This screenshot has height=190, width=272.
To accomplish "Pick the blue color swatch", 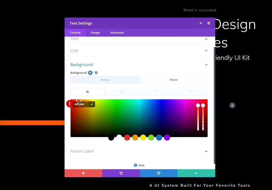I will click(x=159, y=138).
